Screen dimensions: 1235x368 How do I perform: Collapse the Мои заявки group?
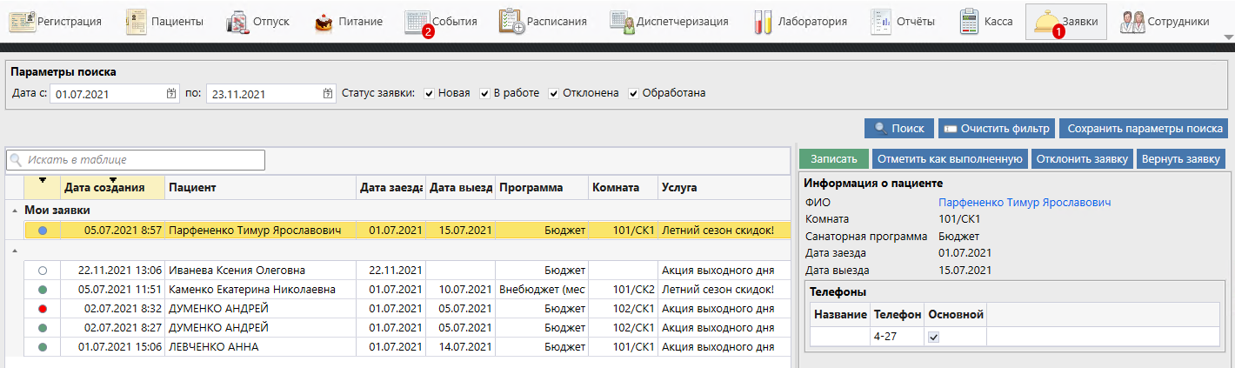[14, 211]
